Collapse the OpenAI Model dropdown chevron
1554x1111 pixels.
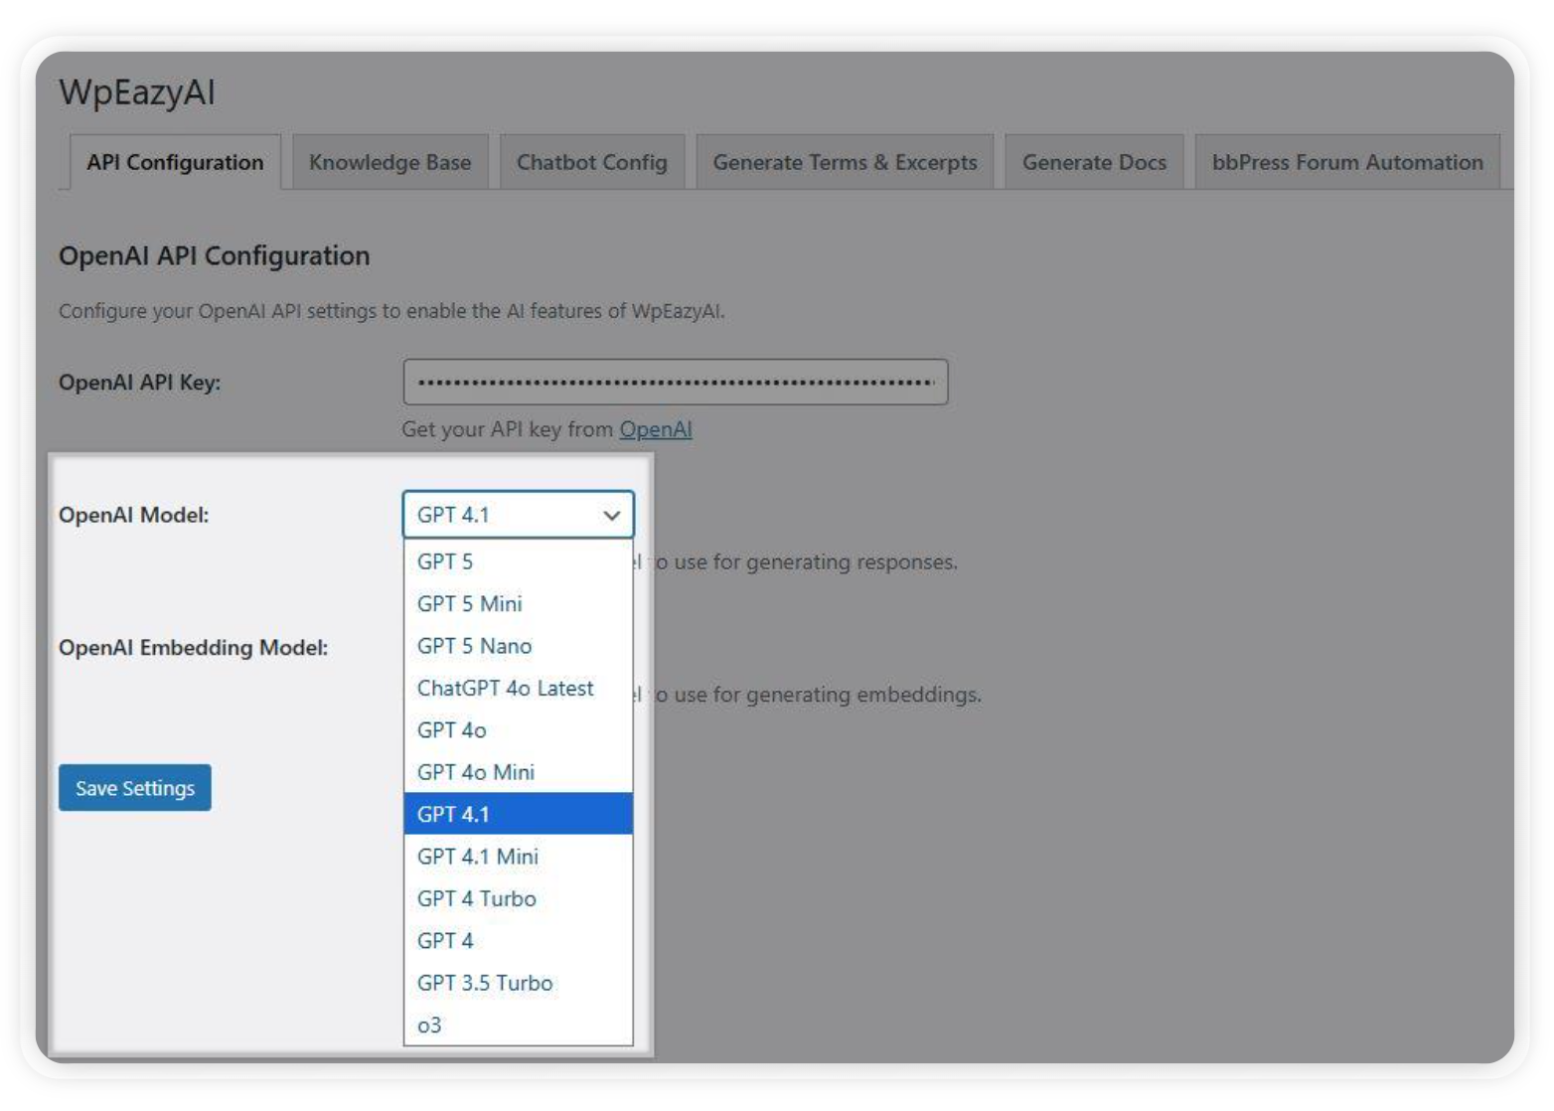click(x=611, y=515)
